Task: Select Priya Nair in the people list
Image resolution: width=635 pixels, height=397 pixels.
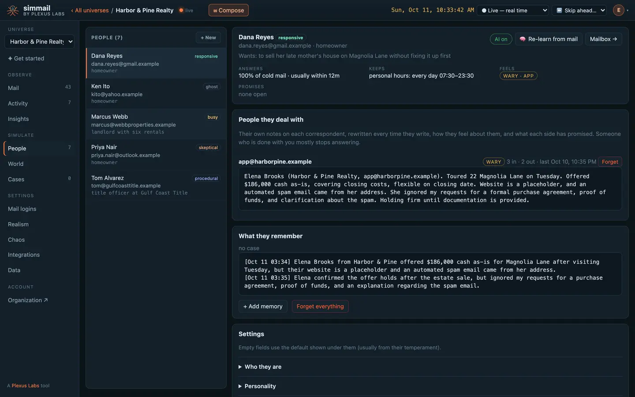Action: pyautogui.click(x=156, y=154)
